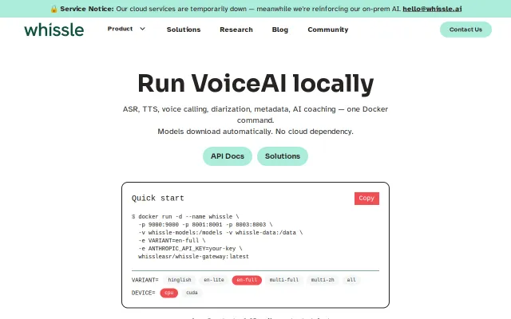Click the 'VARIANT=' label
Screen dimensions: 511x319
click(145, 280)
